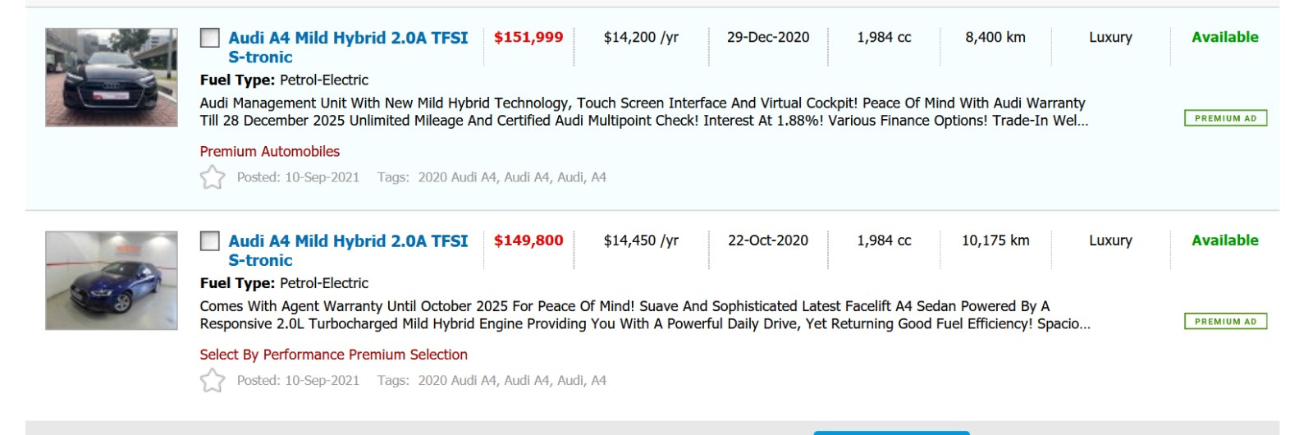Image resolution: width=1313 pixels, height=435 pixels.
Task: Click the $151,999 price
Action: click(x=528, y=37)
